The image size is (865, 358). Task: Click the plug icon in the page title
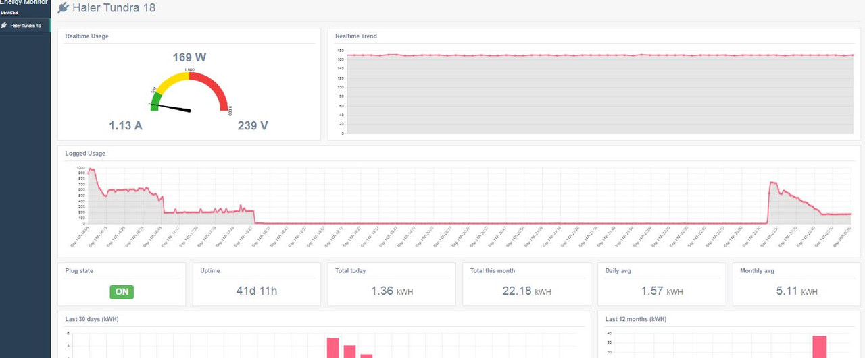pyautogui.click(x=64, y=8)
